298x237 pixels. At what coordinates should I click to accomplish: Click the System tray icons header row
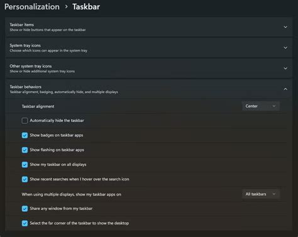(148, 48)
